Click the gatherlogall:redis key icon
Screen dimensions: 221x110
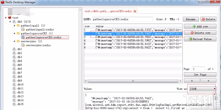23,29
